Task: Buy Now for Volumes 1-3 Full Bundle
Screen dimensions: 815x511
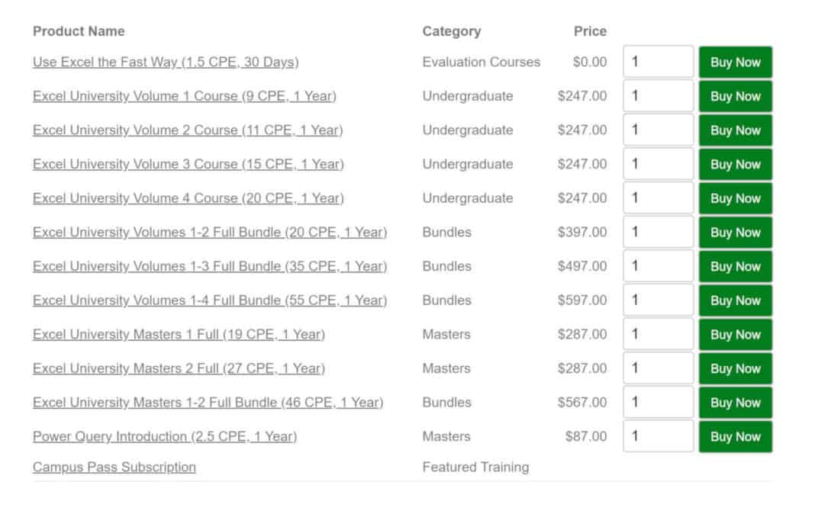Action: coord(735,265)
